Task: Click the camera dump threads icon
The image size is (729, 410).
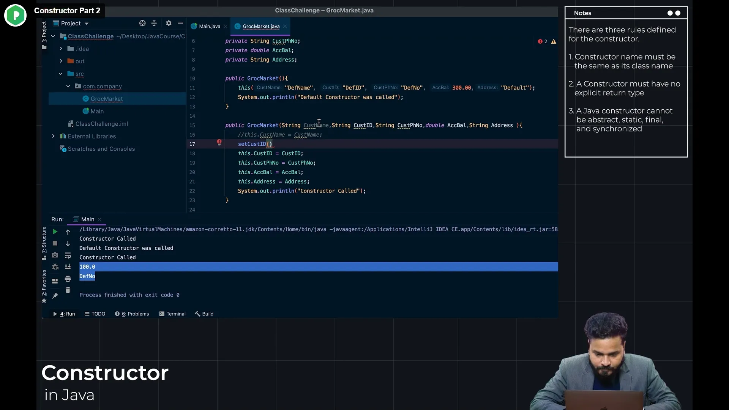Action: tap(55, 255)
